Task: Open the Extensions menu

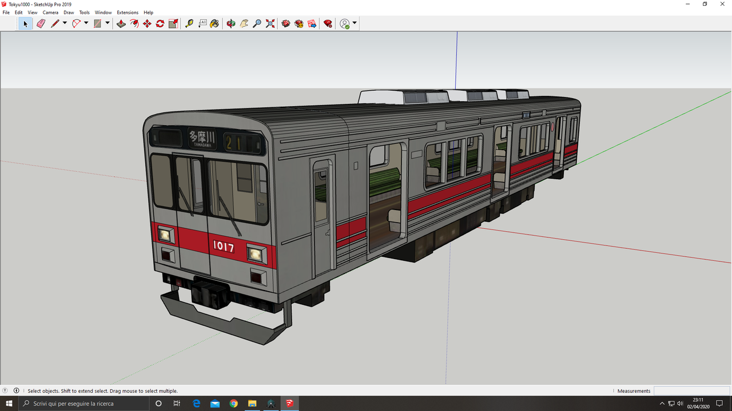Action: point(128,13)
